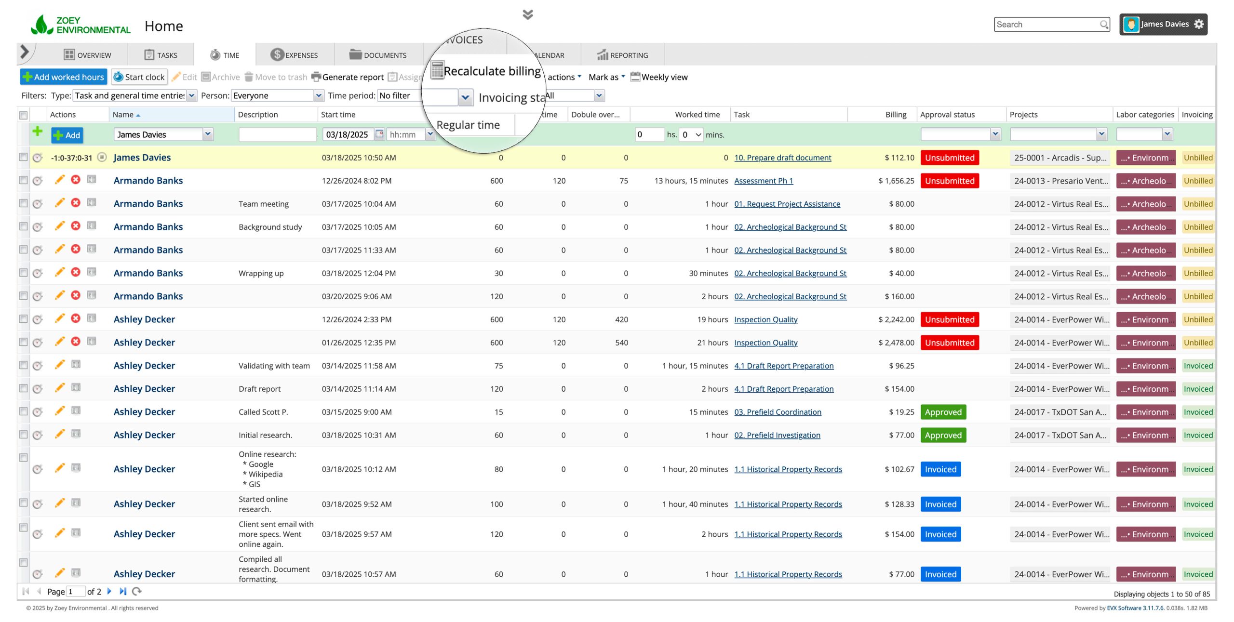
Task: Expand the Person filter dropdown
Action: point(319,96)
